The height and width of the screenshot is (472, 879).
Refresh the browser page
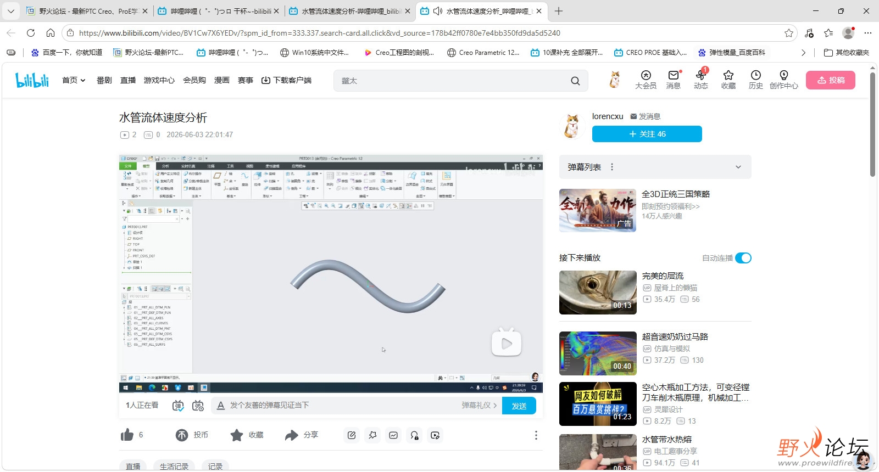(x=31, y=33)
